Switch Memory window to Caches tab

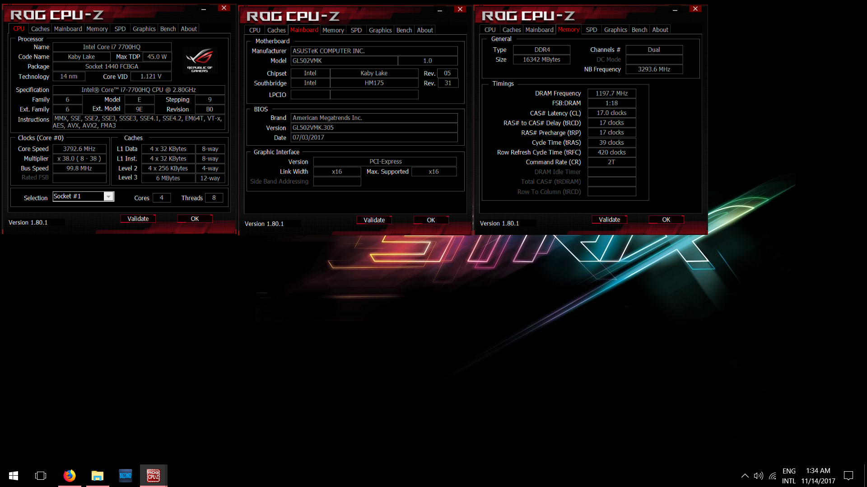click(512, 30)
